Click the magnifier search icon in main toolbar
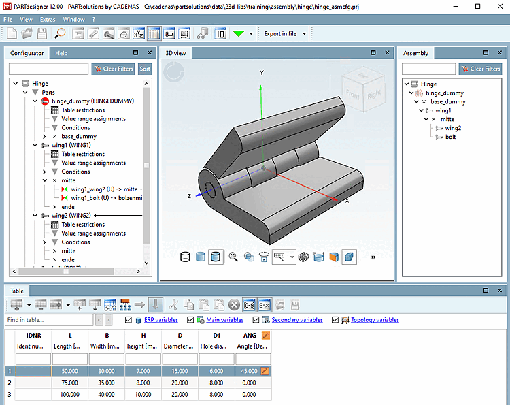The image size is (510, 405). pyautogui.click(x=60, y=33)
